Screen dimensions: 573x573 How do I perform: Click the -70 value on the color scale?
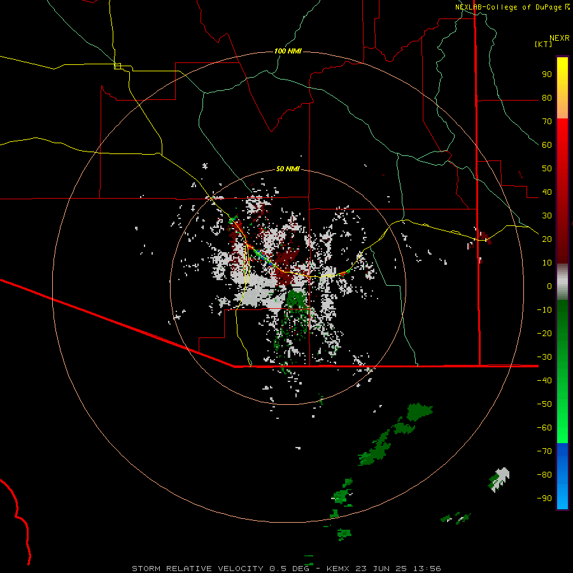544,451
